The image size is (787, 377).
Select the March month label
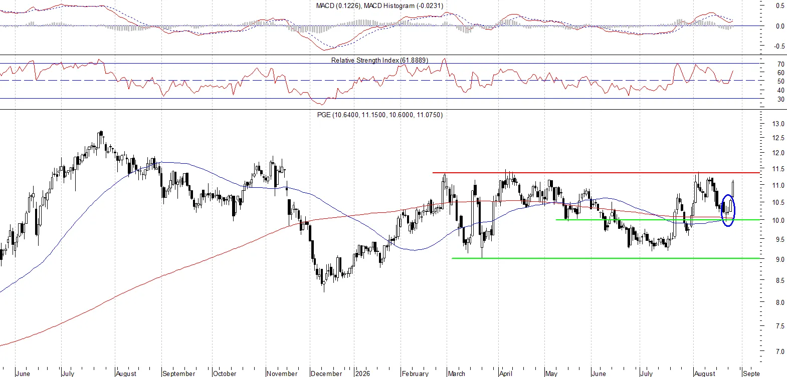[457, 373]
